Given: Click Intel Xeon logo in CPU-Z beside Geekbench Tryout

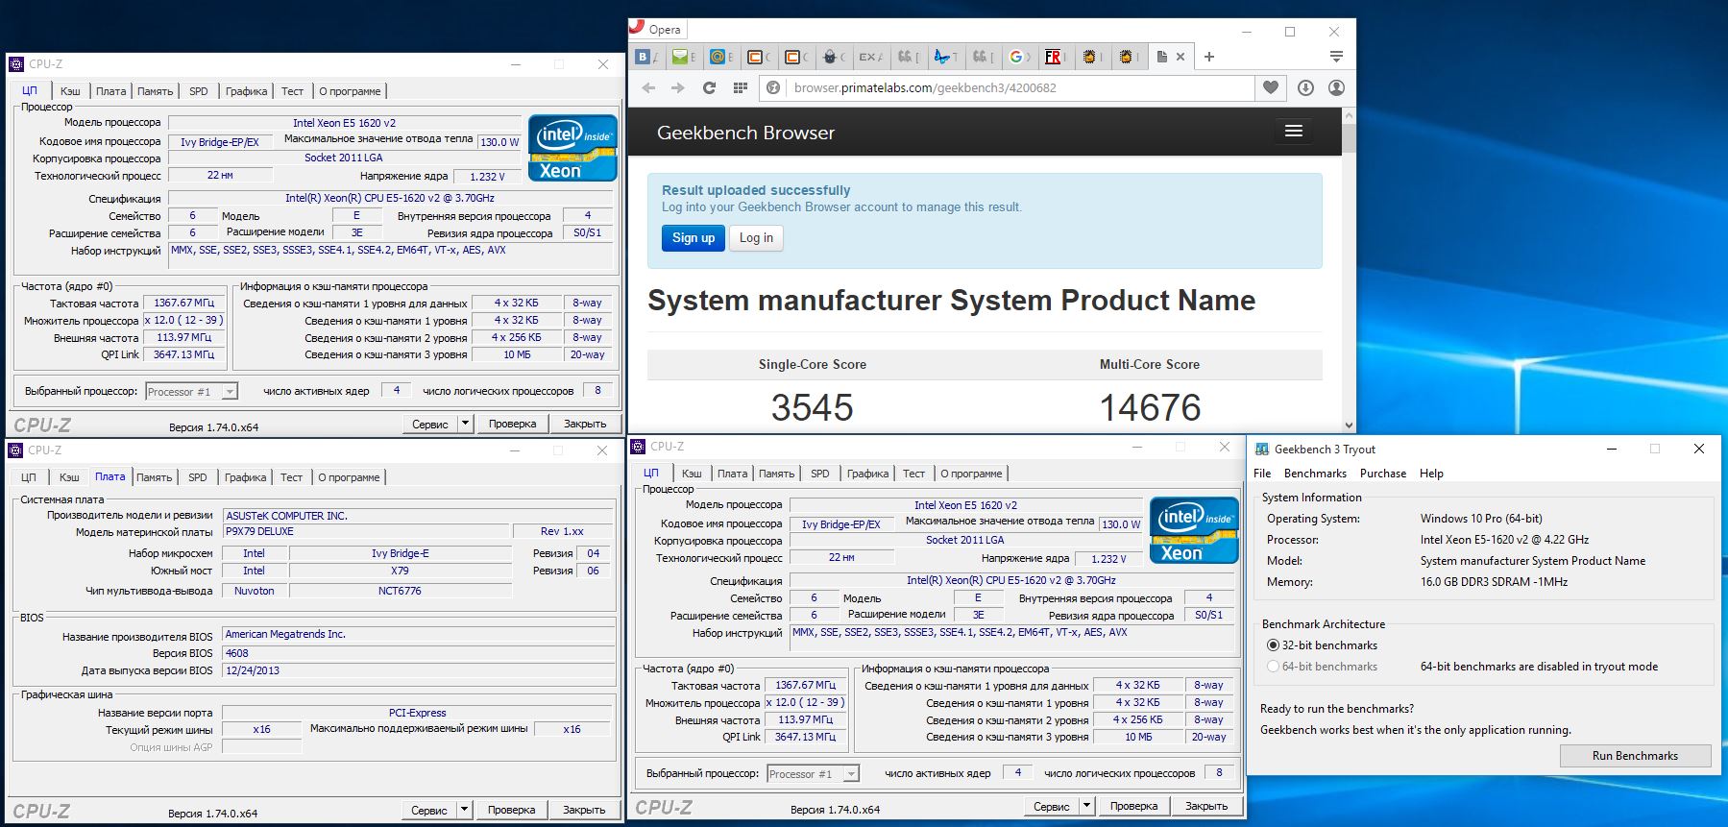Looking at the screenshot, I should tap(1194, 530).
